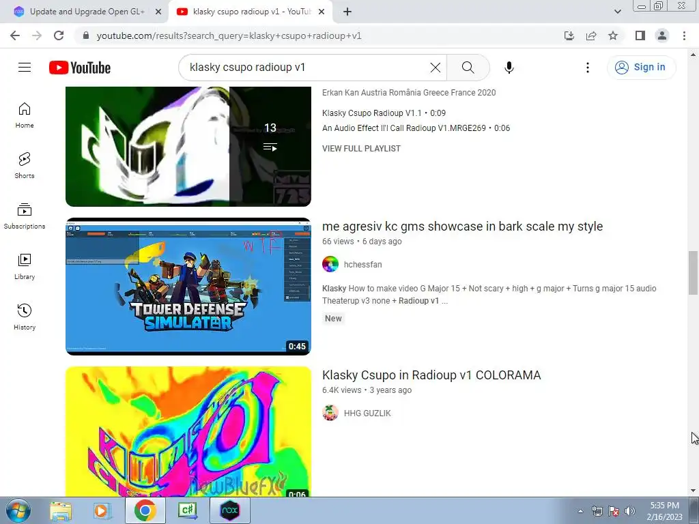Clear the search query with the X icon
This screenshot has width=699, height=524.
(435, 68)
